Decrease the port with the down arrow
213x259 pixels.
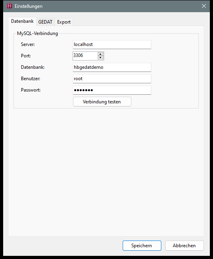pos(101,58)
